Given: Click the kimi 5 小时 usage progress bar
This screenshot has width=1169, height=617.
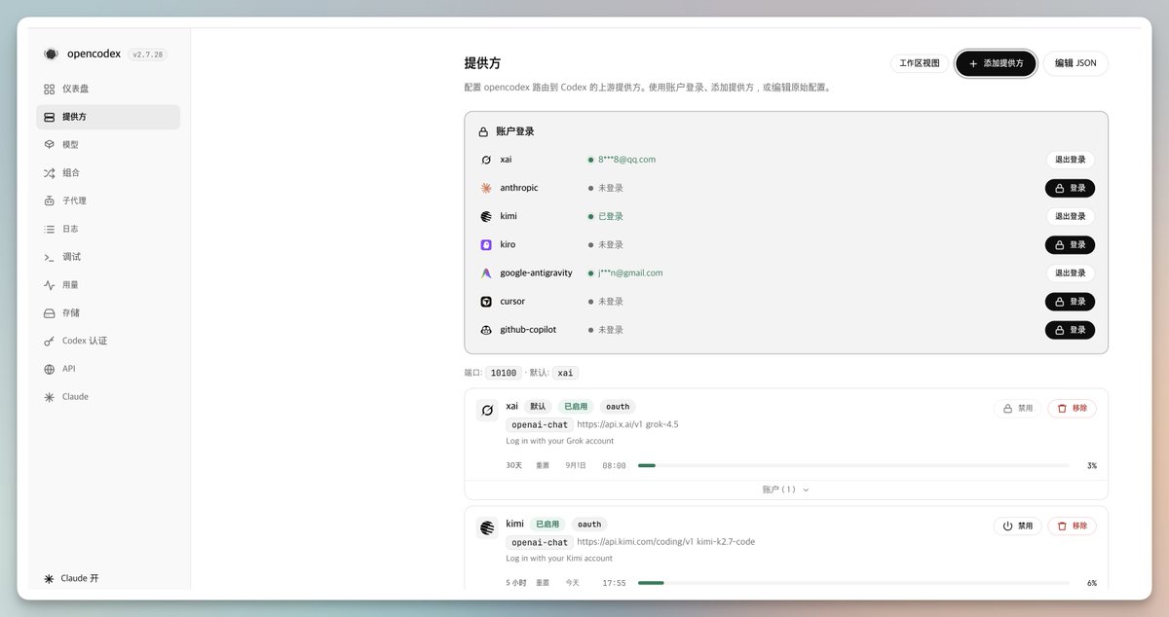Looking at the screenshot, I should (x=853, y=583).
